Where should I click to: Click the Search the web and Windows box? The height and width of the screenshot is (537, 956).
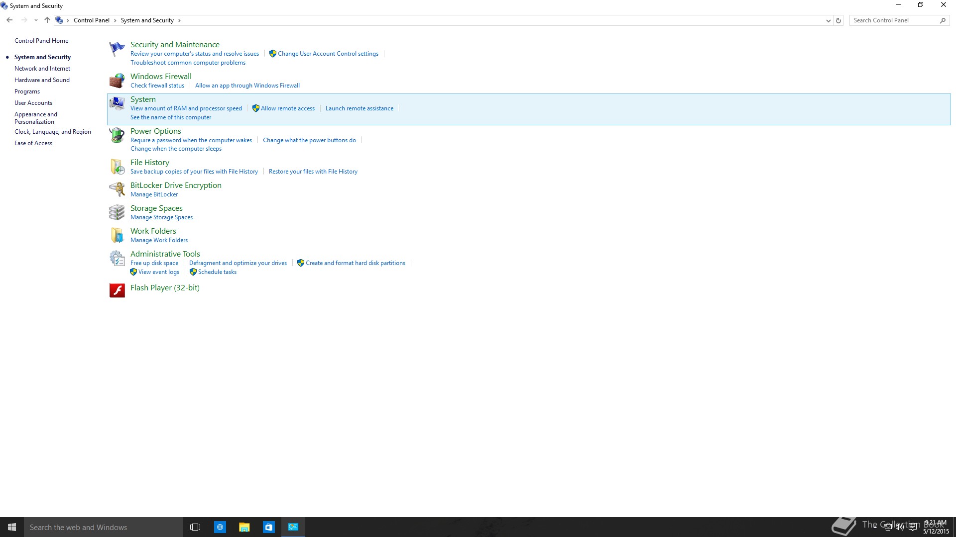point(104,527)
